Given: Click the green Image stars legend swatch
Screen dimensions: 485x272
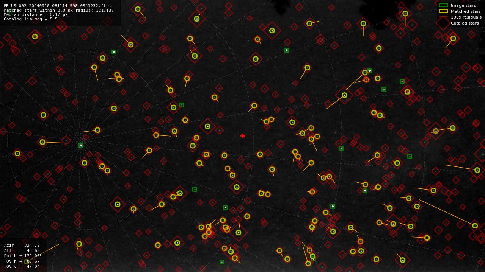Looking at the screenshot, I should coord(443,5).
